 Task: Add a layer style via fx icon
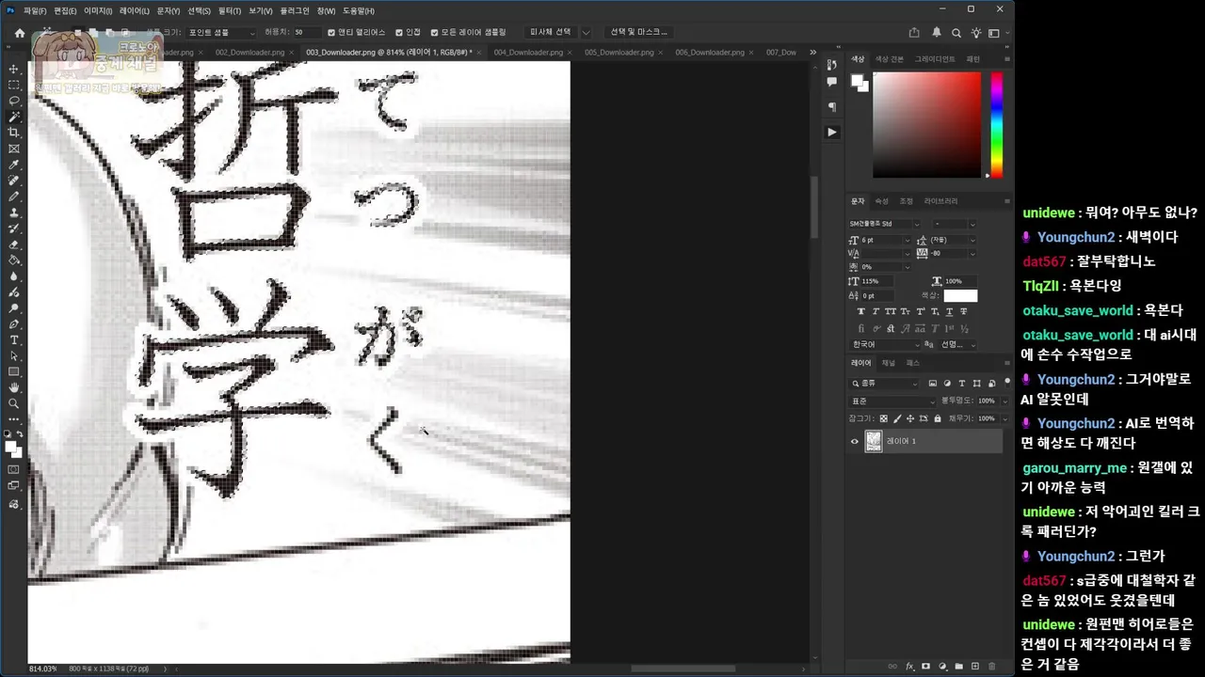pyautogui.click(x=909, y=667)
